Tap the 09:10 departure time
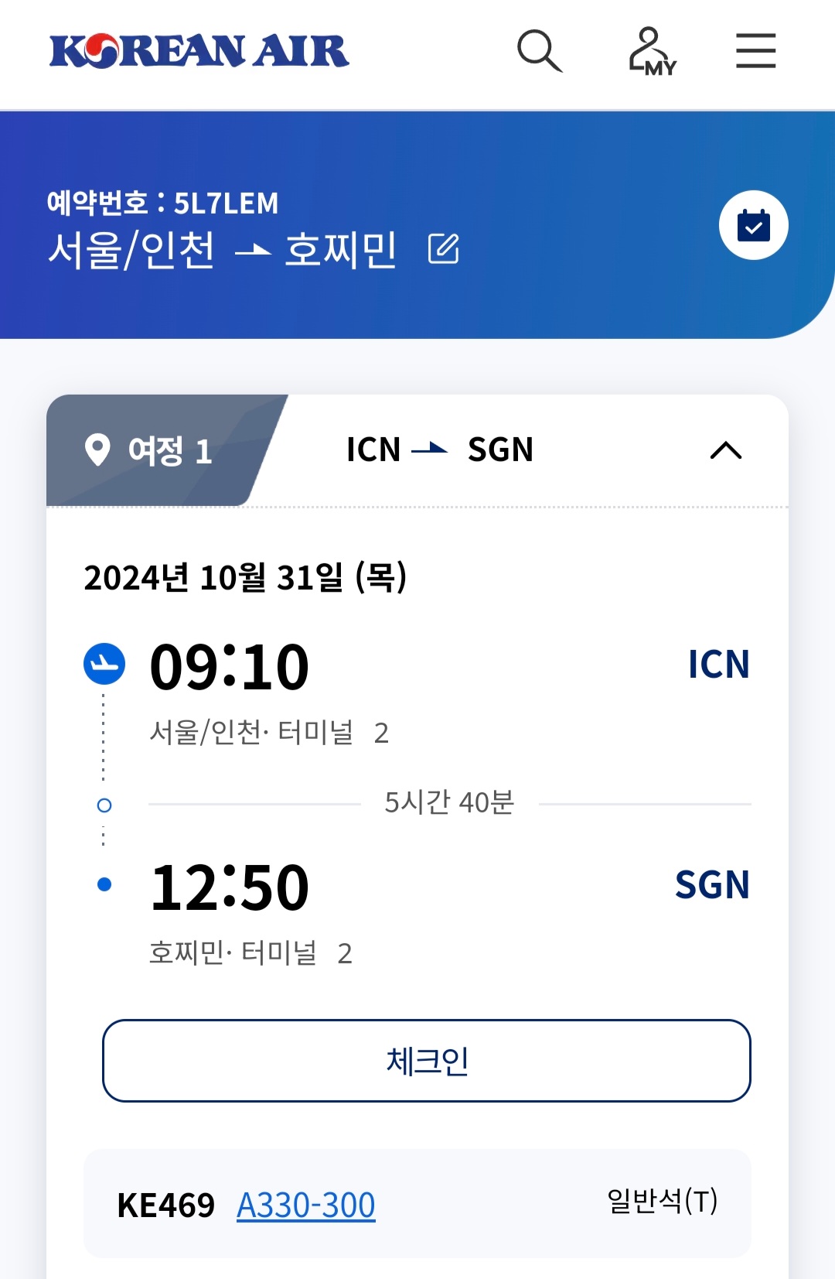 230,667
